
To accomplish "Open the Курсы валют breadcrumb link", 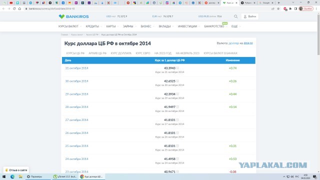I will (77, 34).
